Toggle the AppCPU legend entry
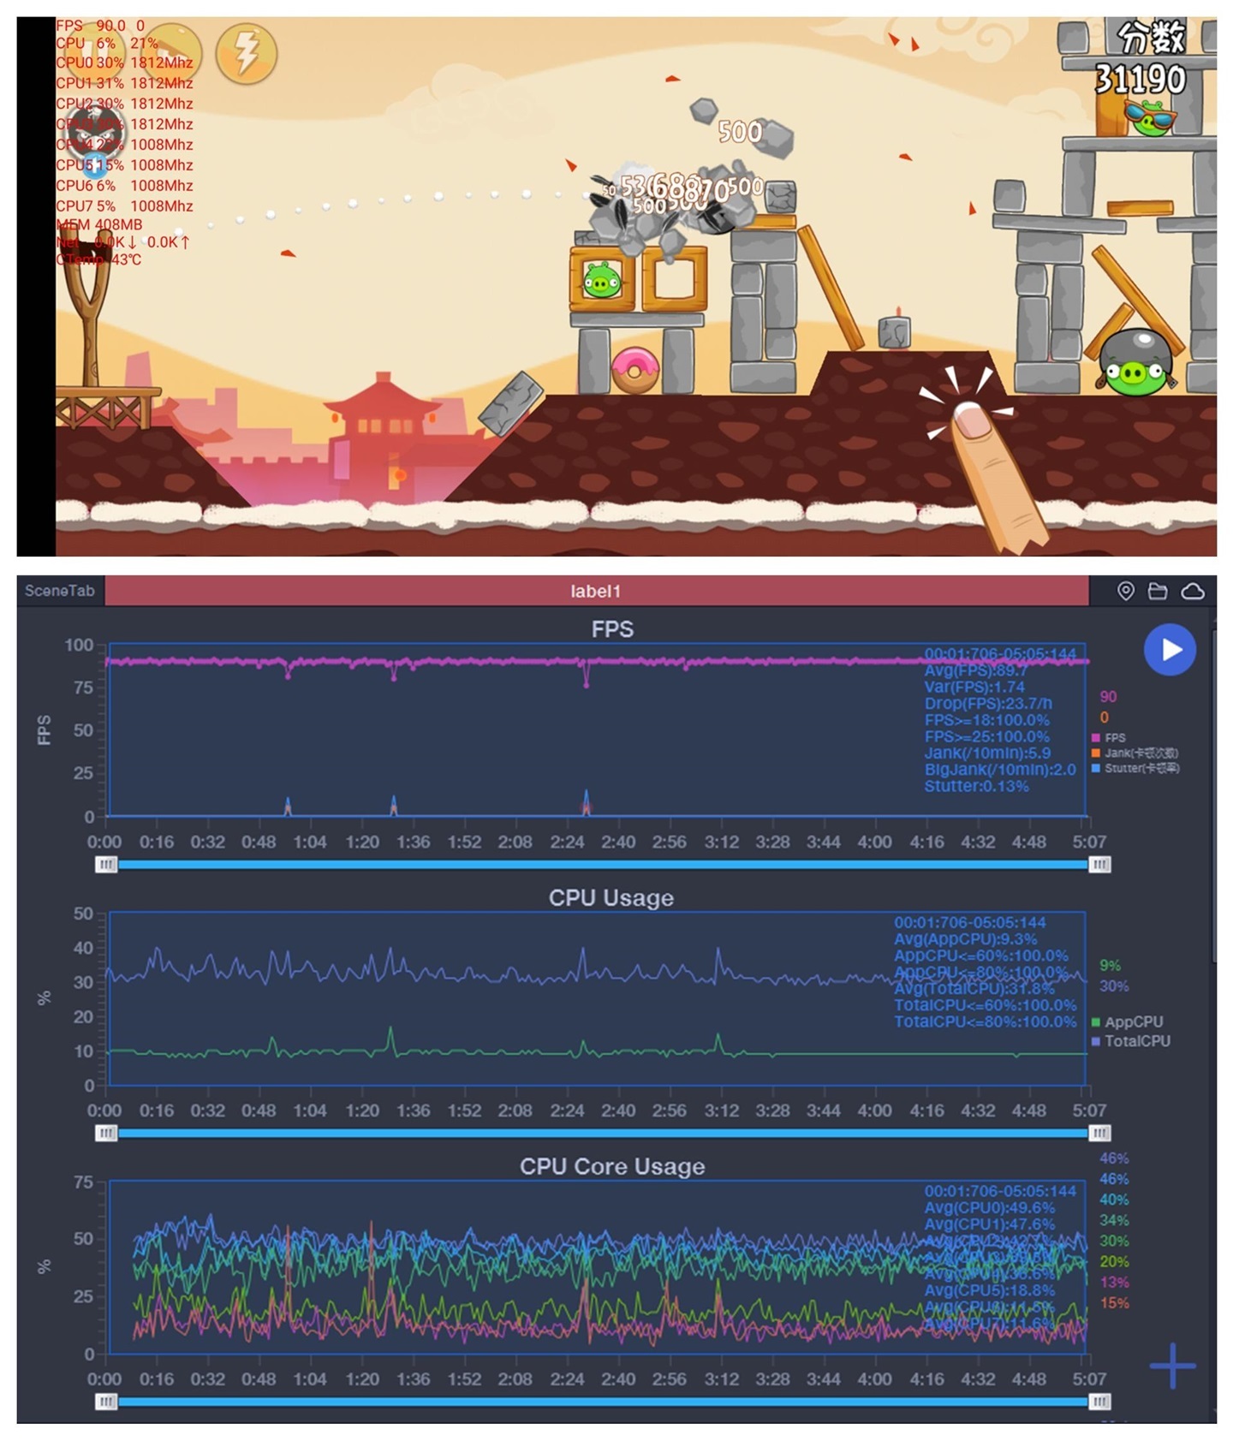The height and width of the screenshot is (1441, 1233). pyautogui.click(x=1127, y=1021)
